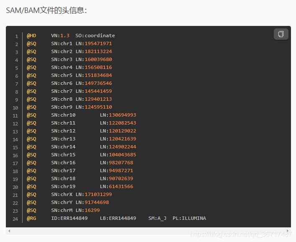
Task: Select the @HD tag on line 1
Action: pyautogui.click(x=31, y=36)
